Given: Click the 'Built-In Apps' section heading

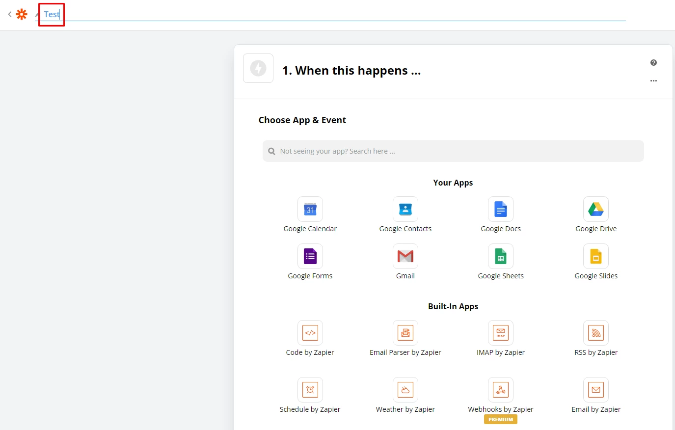Looking at the screenshot, I should [453, 306].
